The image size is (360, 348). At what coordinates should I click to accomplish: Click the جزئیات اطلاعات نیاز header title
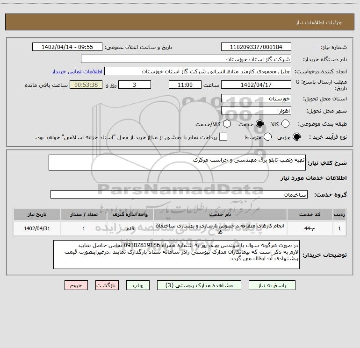(319, 22)
